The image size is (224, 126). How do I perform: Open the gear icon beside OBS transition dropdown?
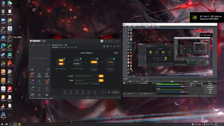[202, 83]
